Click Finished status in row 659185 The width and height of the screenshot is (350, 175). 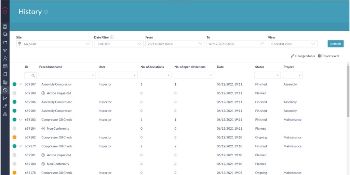[261, 111]
